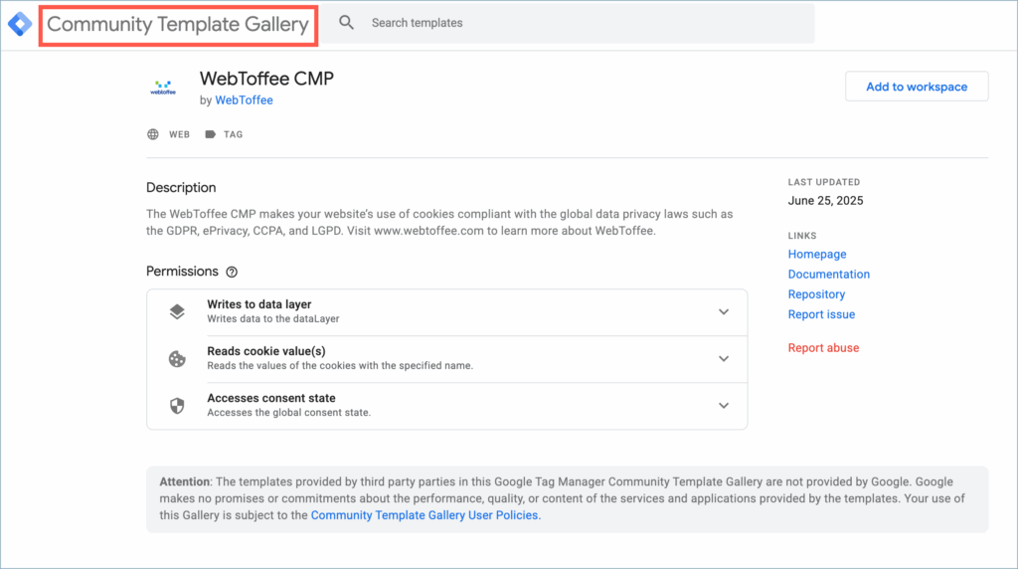Screen dimensions: 1018x569
Task: Expand Writes to data layer permission
Action: click(724, 311)
